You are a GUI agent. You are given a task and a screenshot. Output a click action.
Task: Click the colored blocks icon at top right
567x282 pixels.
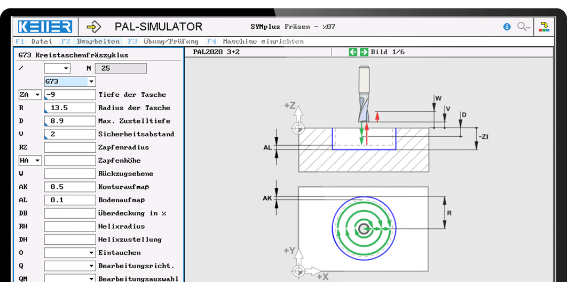[x=544, y=27]
